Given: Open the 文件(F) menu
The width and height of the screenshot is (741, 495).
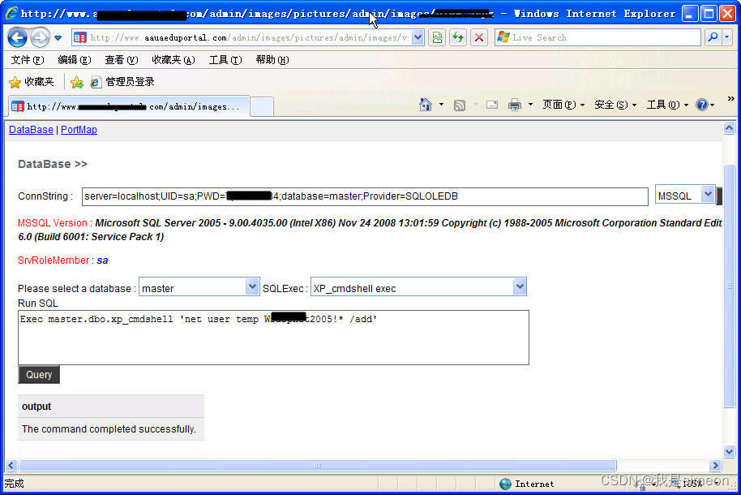Looking at the screenshot, I should pyautogui.click(x=28, y=59).
